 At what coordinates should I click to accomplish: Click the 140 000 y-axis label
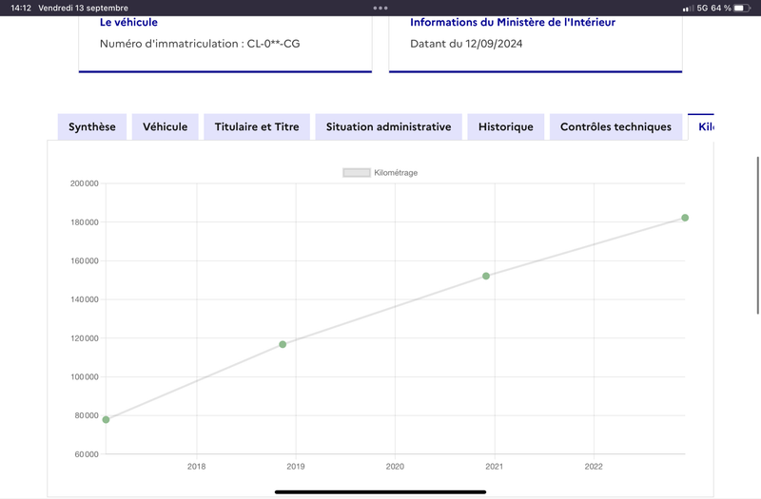[x=85, y=299]
